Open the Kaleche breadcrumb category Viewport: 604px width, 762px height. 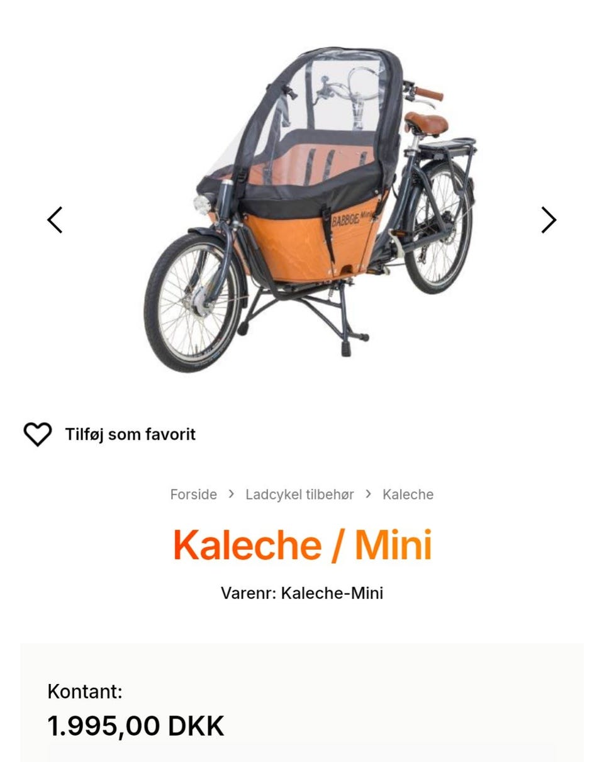pos(408,495)
